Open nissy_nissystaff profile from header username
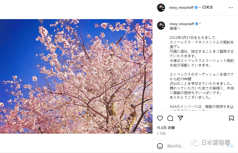Viewport: 238px width, 153px height. tap(181, 7)
